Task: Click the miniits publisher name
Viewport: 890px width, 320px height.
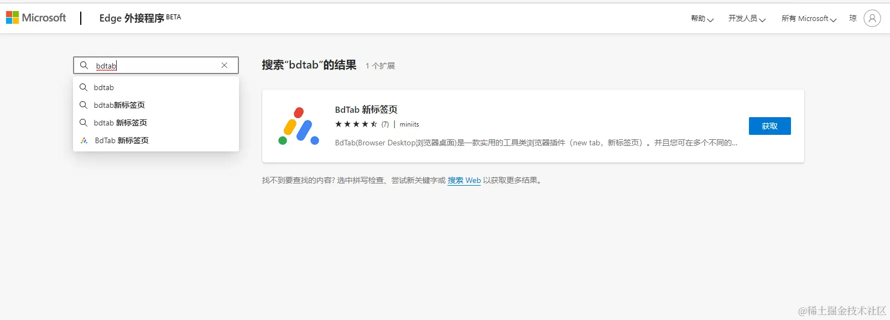Action: pyautogui.click(x=409, y=124)
